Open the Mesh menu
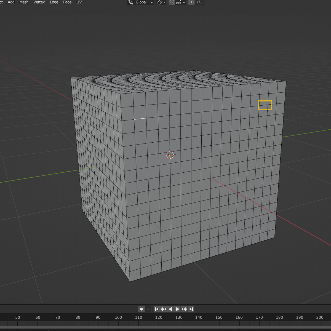This screenshot has width=331, height=331. pyautogui.click(x=24, y=2)
